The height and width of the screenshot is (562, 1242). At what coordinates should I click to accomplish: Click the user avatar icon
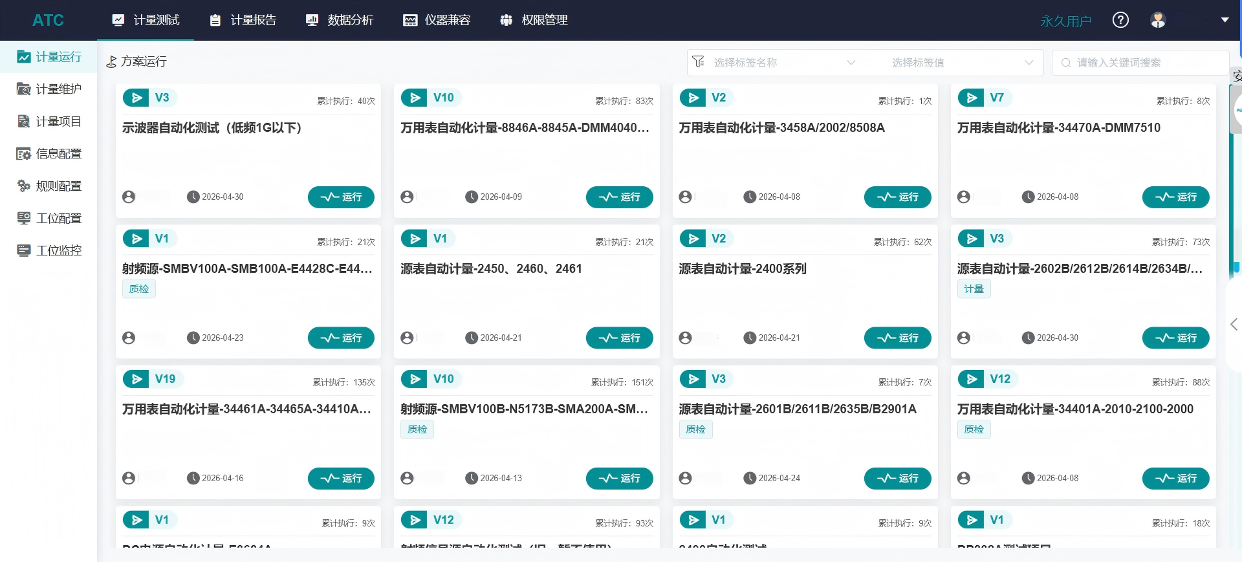(1158, 20)
